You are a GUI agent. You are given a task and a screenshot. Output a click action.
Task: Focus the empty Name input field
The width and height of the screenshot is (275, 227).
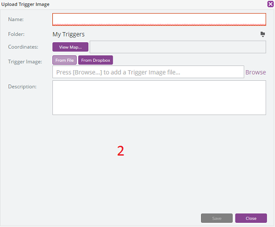coord(159,20)
